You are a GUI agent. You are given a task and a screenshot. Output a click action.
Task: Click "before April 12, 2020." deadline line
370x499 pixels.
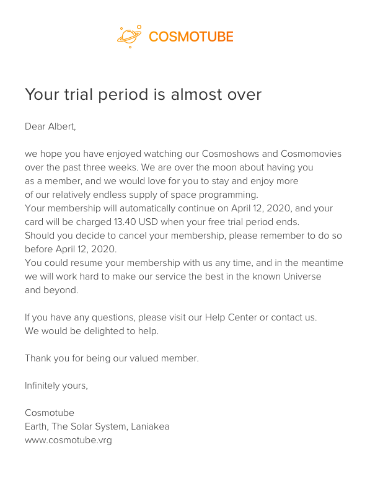(71, 249)
